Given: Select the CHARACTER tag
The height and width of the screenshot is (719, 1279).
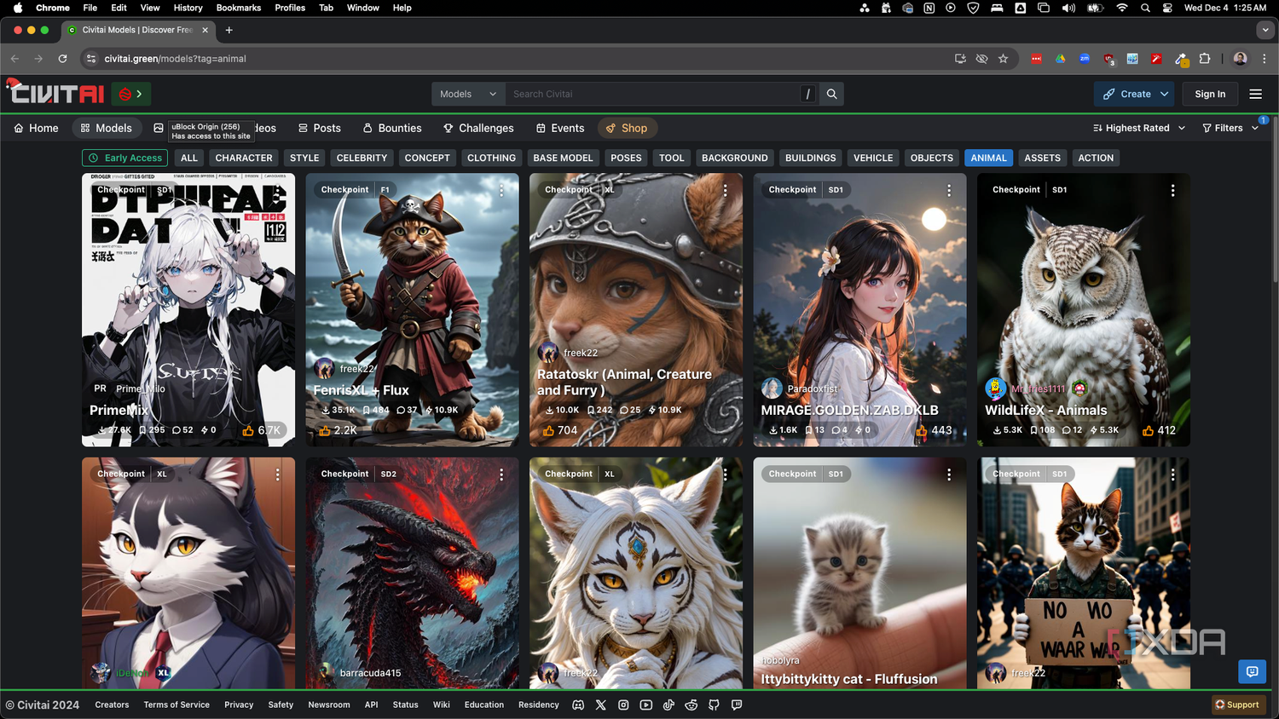Looking at the screenshot, I should point(244,158).
